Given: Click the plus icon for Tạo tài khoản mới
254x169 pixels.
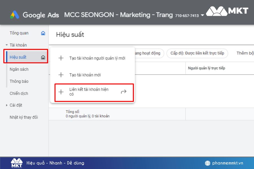Looking at the screenshot, I should coord(60,75).
